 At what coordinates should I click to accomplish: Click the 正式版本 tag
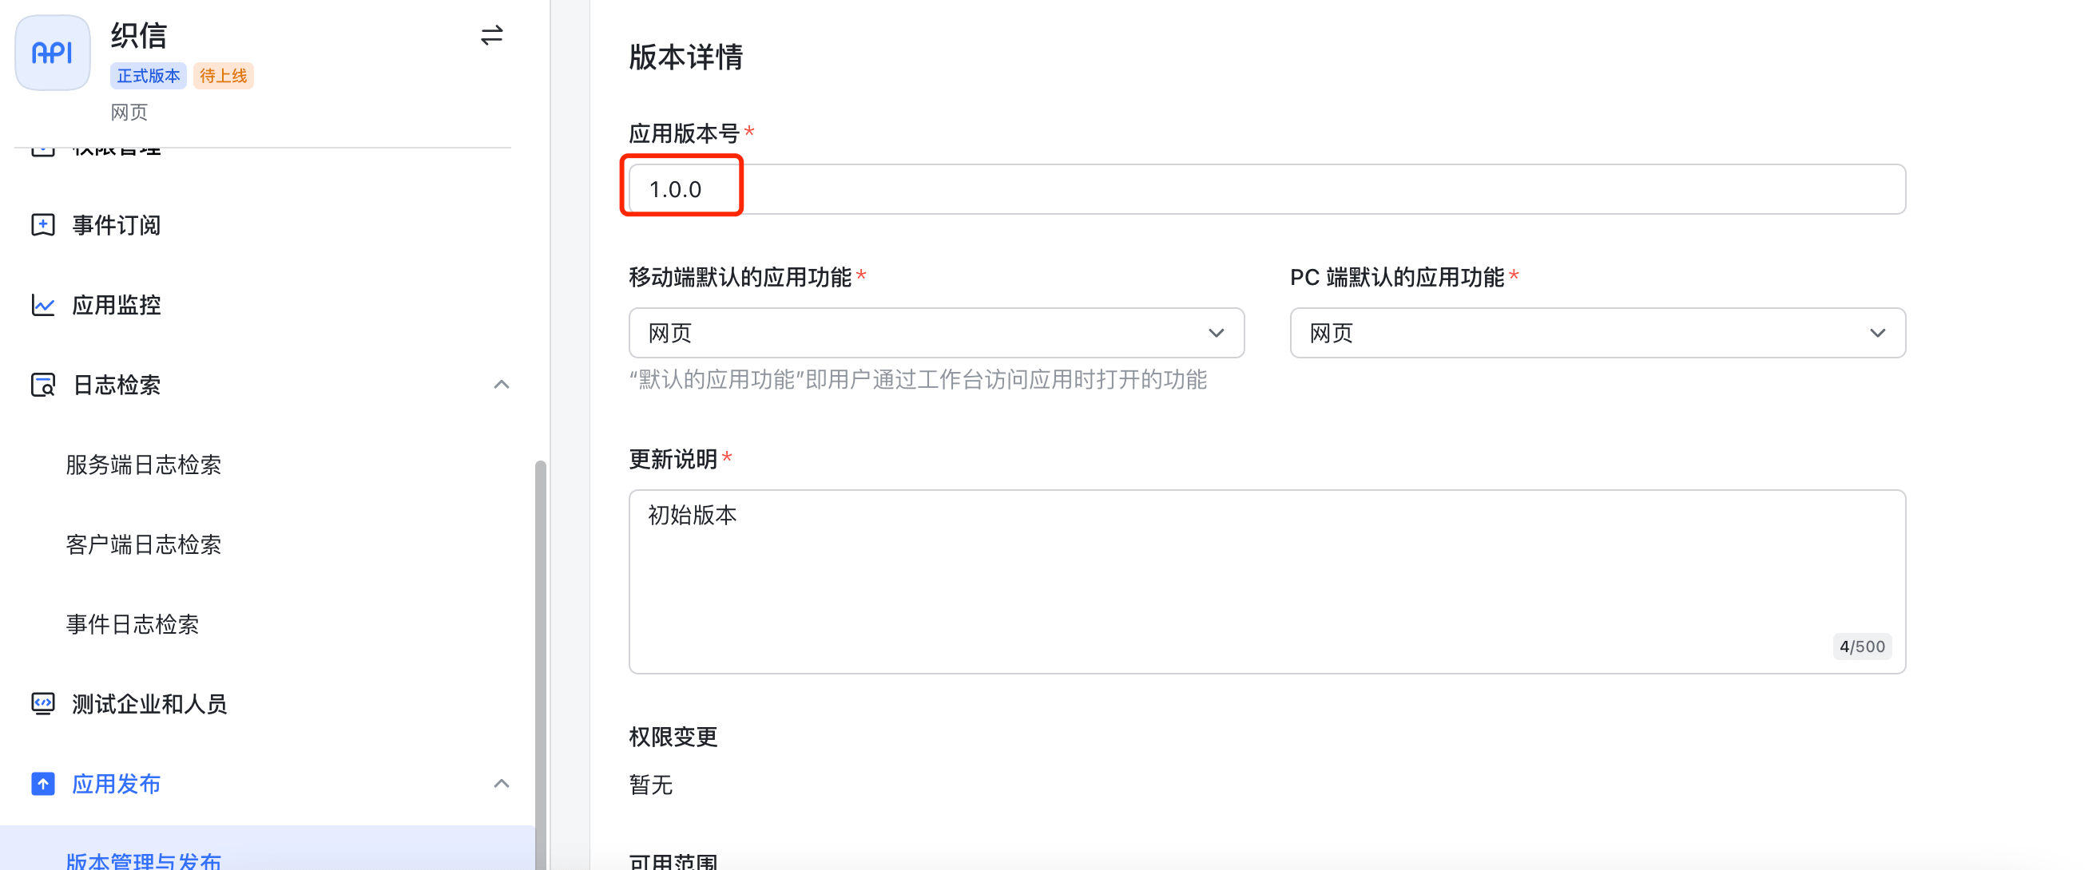149,76
